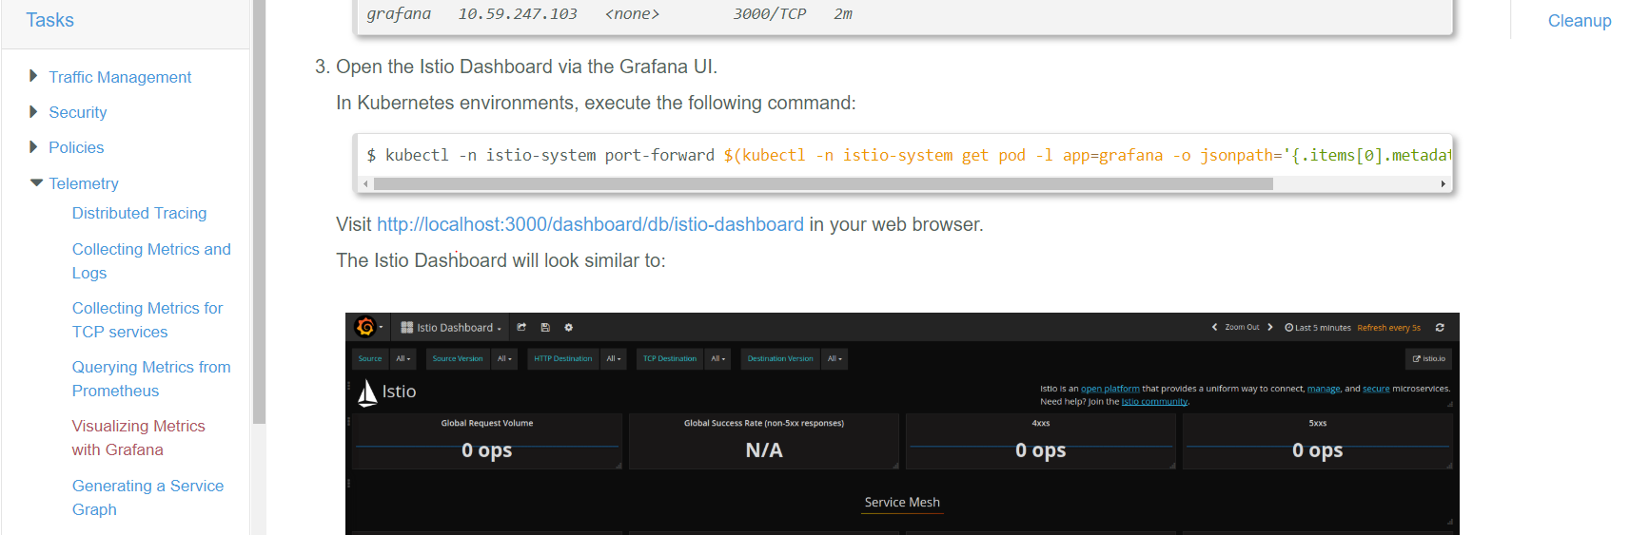Open the HTTP Destination All dropdown

click(614, 358)
